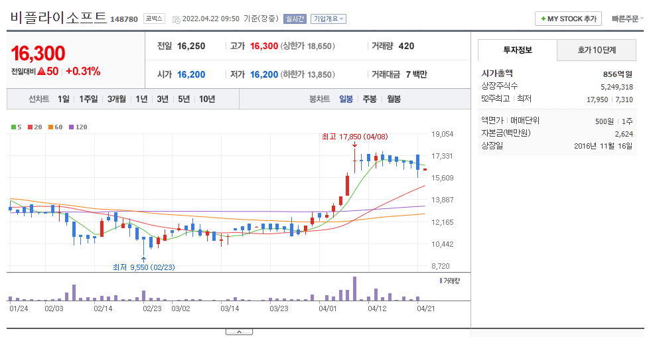Screen dimensions: 653x337
Task: Click the purple 120-day moving average legend swatch
Action: 71,127
